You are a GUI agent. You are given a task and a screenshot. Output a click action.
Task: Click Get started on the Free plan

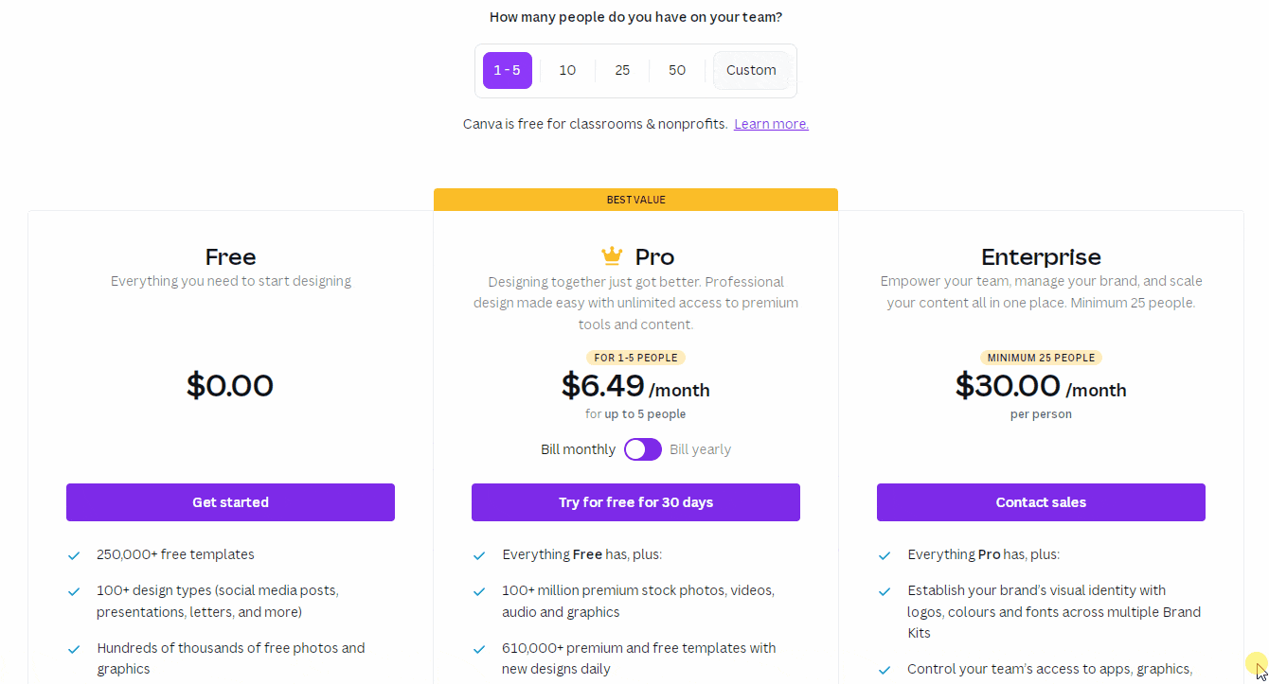[x=230, y=502]
